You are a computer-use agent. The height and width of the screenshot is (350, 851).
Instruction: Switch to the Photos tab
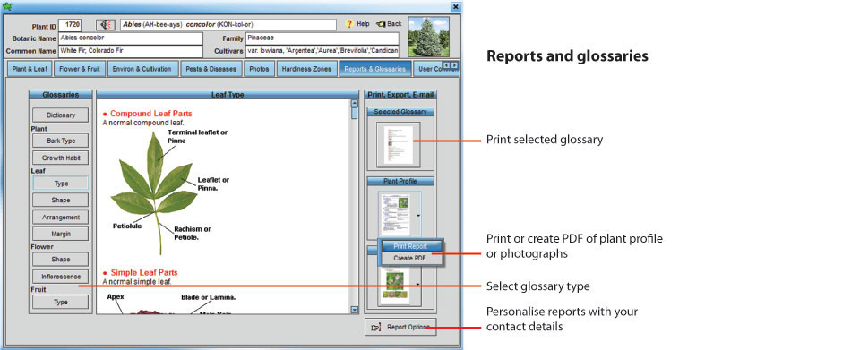pyautogui.click(x=260, y=69)
